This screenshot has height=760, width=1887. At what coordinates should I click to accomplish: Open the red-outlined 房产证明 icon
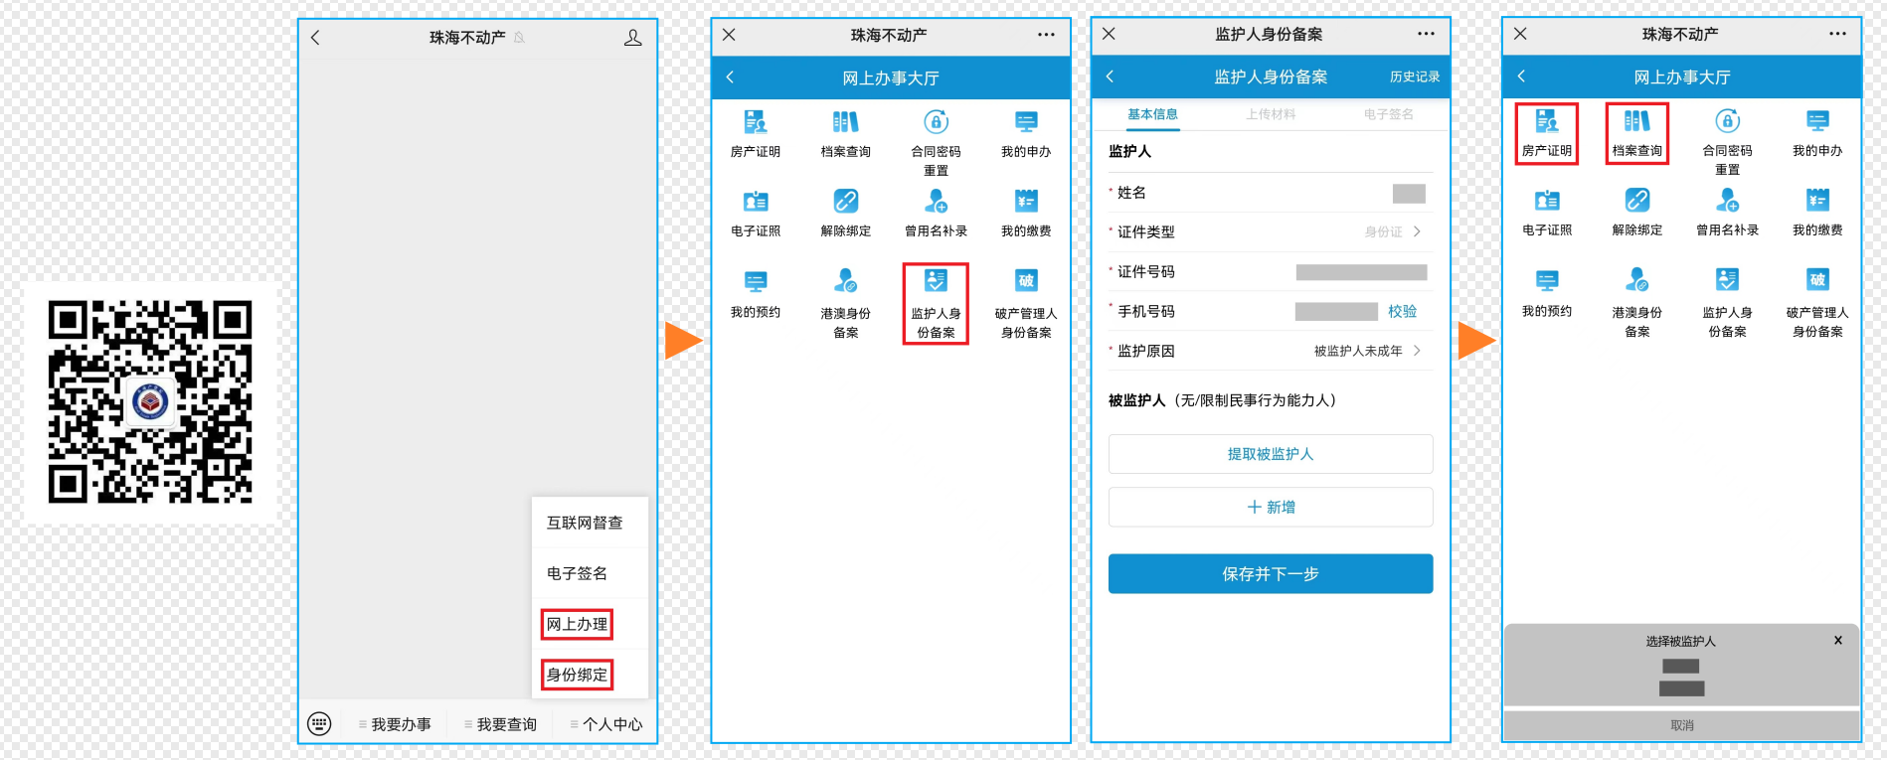click(1546, 133)
